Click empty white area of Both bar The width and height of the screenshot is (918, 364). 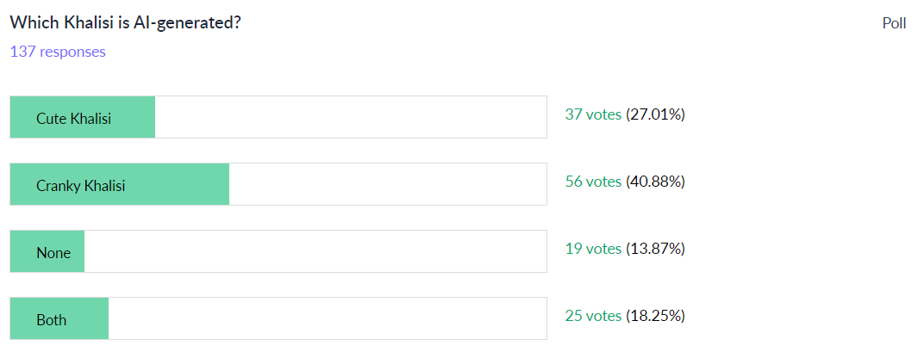tap(328, 318)
